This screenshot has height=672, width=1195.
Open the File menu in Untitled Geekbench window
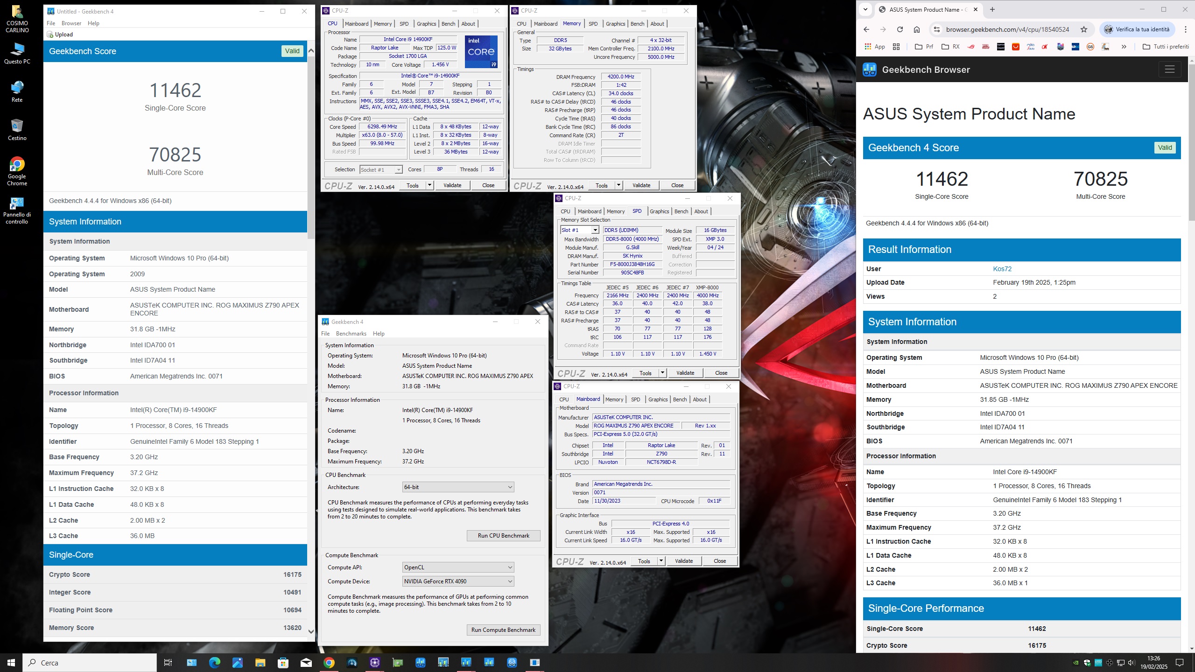pos(51,23)
